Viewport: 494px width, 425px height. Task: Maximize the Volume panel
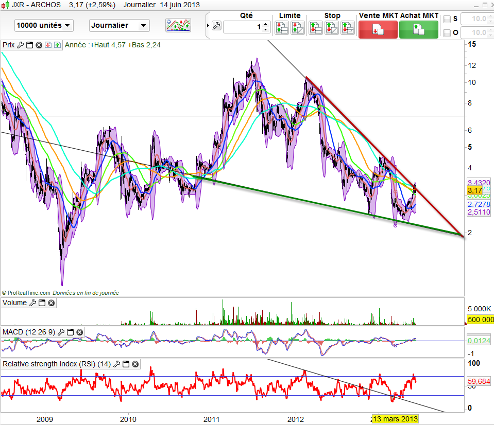click(42, 303)
